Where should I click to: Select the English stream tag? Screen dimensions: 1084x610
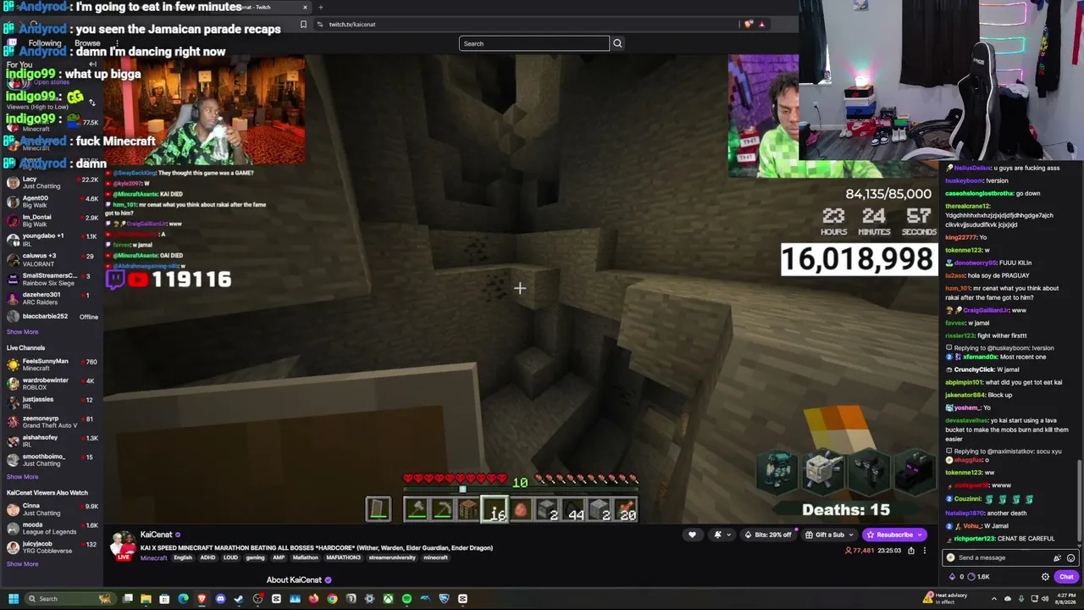183,557
